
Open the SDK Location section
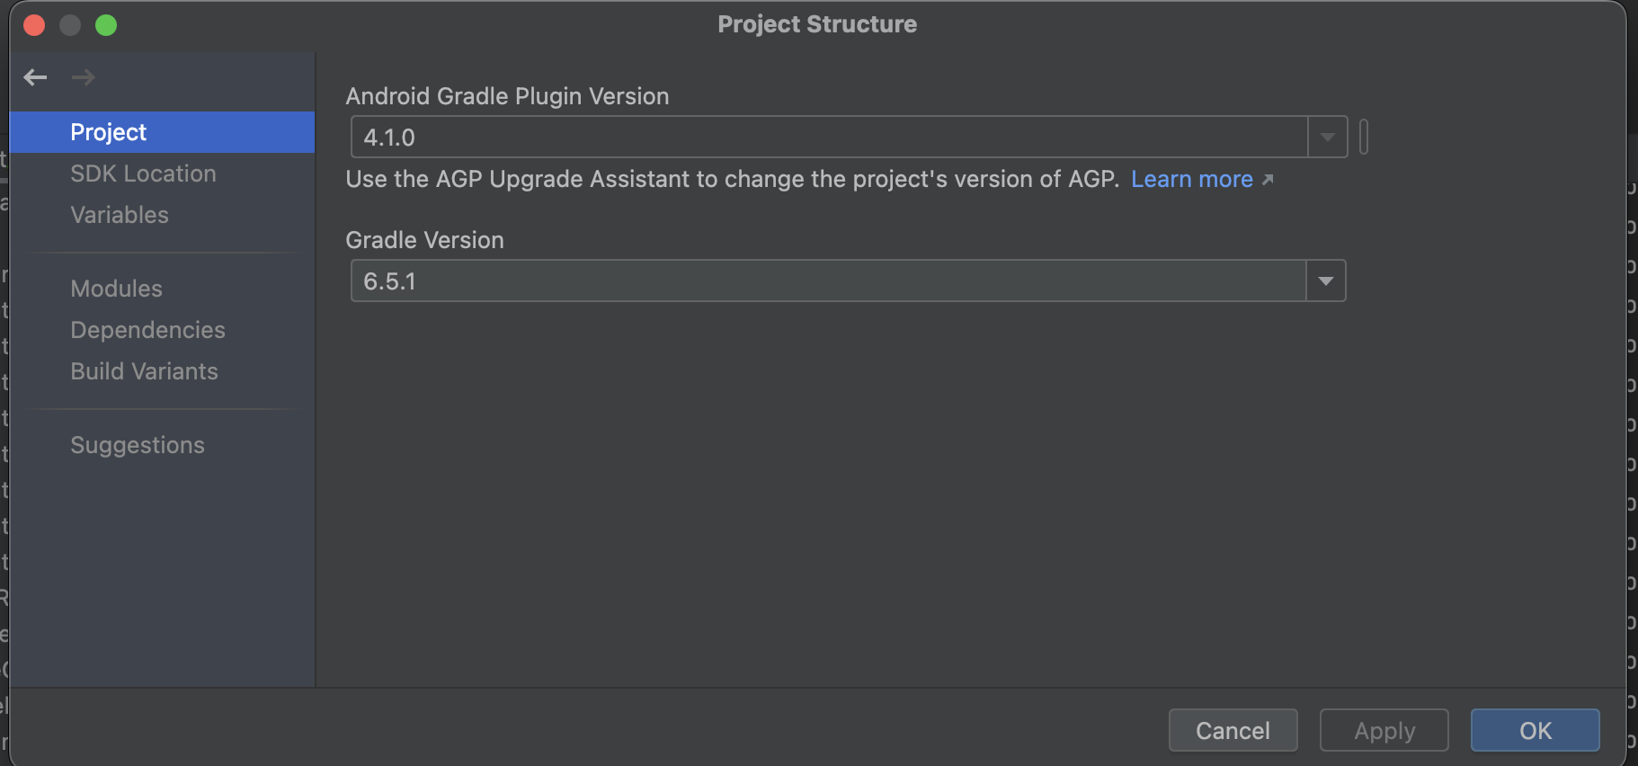143,174
